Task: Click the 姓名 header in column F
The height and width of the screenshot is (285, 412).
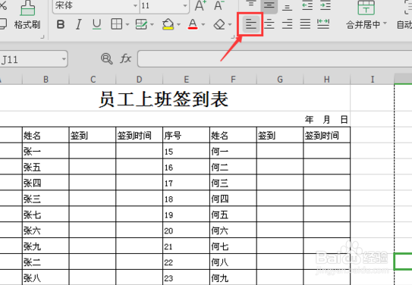Action: point(233,136)
